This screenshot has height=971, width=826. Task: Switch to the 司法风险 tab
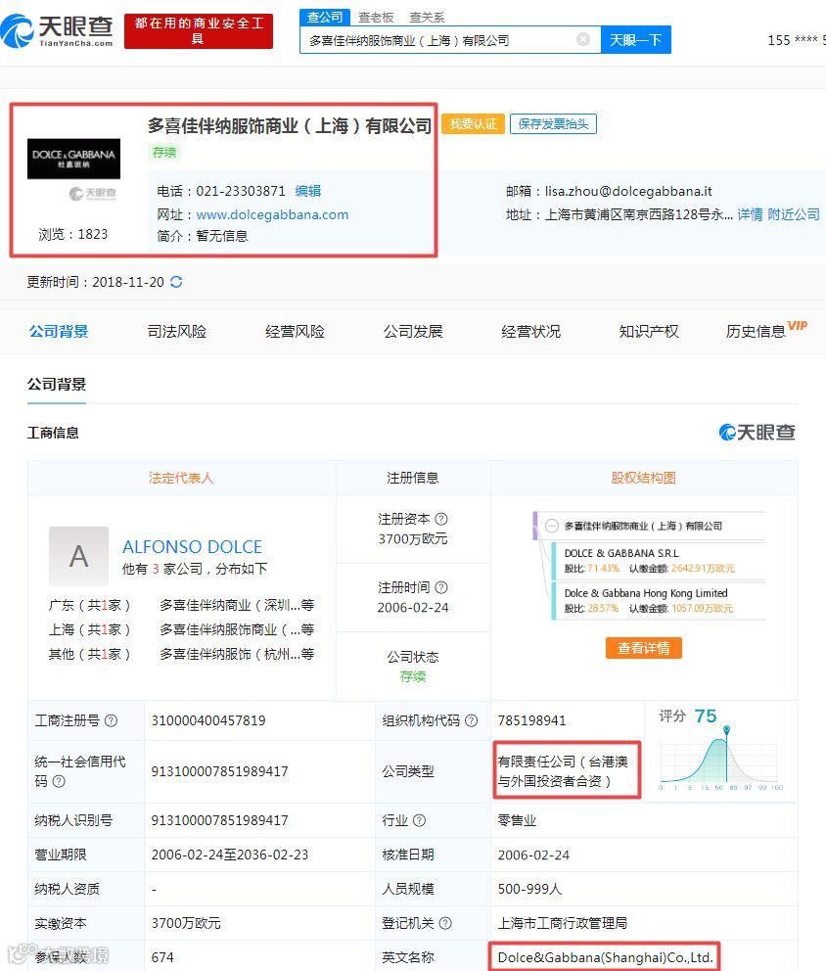tap(176, 331)
